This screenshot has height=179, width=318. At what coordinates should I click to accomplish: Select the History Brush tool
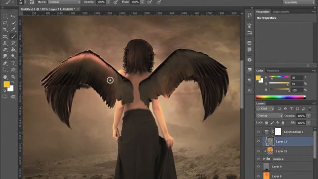point(13,43)
